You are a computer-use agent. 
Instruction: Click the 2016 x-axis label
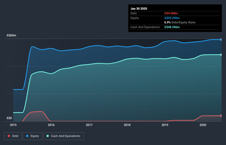pos(51,125)
